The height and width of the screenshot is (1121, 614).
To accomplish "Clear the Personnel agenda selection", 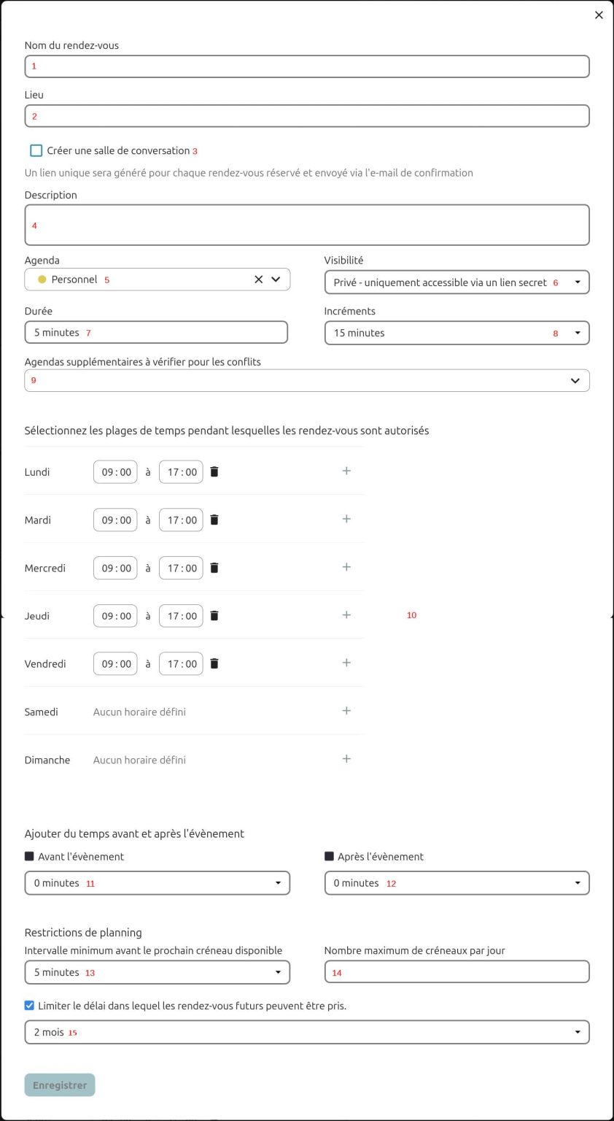I will [x=258, y=280].
